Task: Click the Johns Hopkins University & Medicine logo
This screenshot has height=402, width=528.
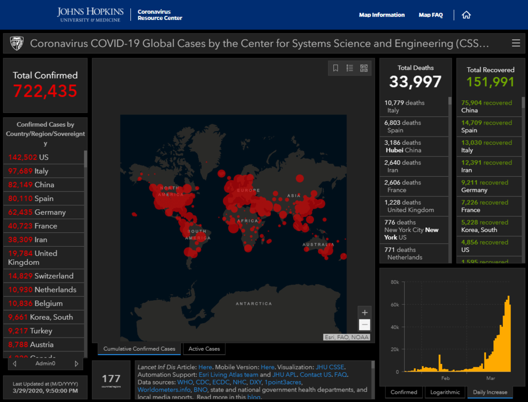Action: pyautogui.click(x=90, y=15)
